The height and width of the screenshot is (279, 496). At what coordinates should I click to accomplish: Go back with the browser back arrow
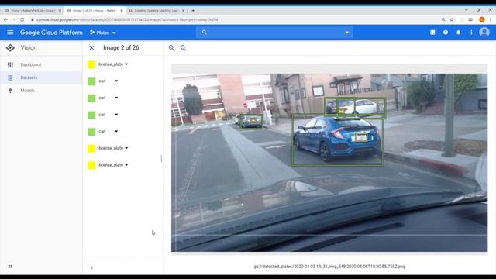coord(5,19)
